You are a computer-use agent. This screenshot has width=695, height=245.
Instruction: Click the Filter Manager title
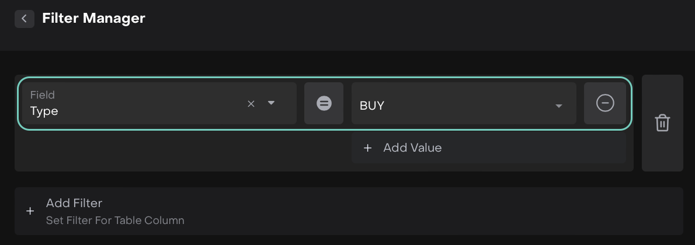[x=93, y=18]
